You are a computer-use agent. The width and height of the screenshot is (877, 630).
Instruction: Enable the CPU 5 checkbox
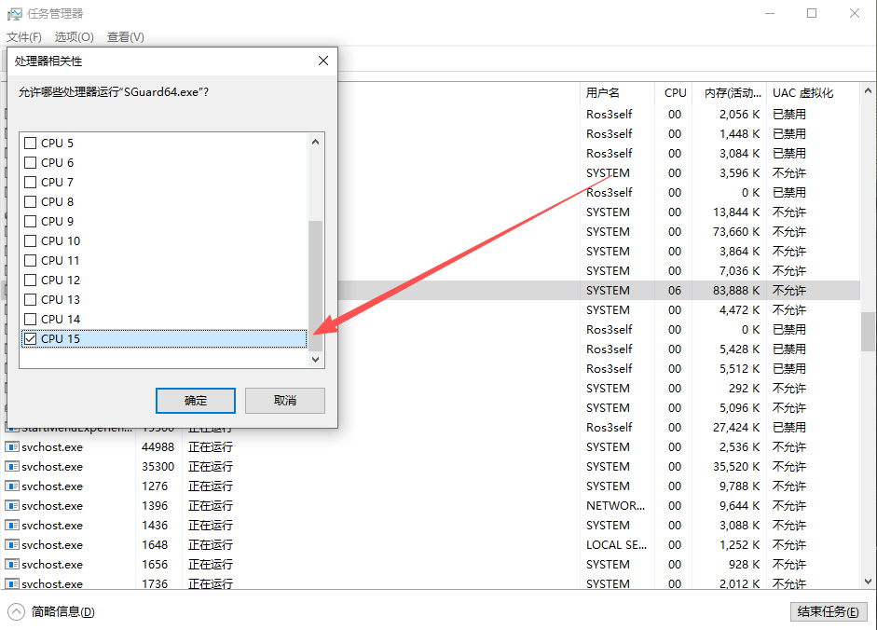click(31, 144)
